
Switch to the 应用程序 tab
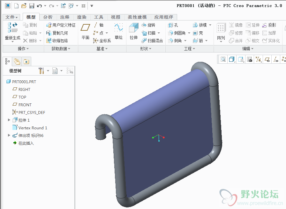tap(164, 17)
